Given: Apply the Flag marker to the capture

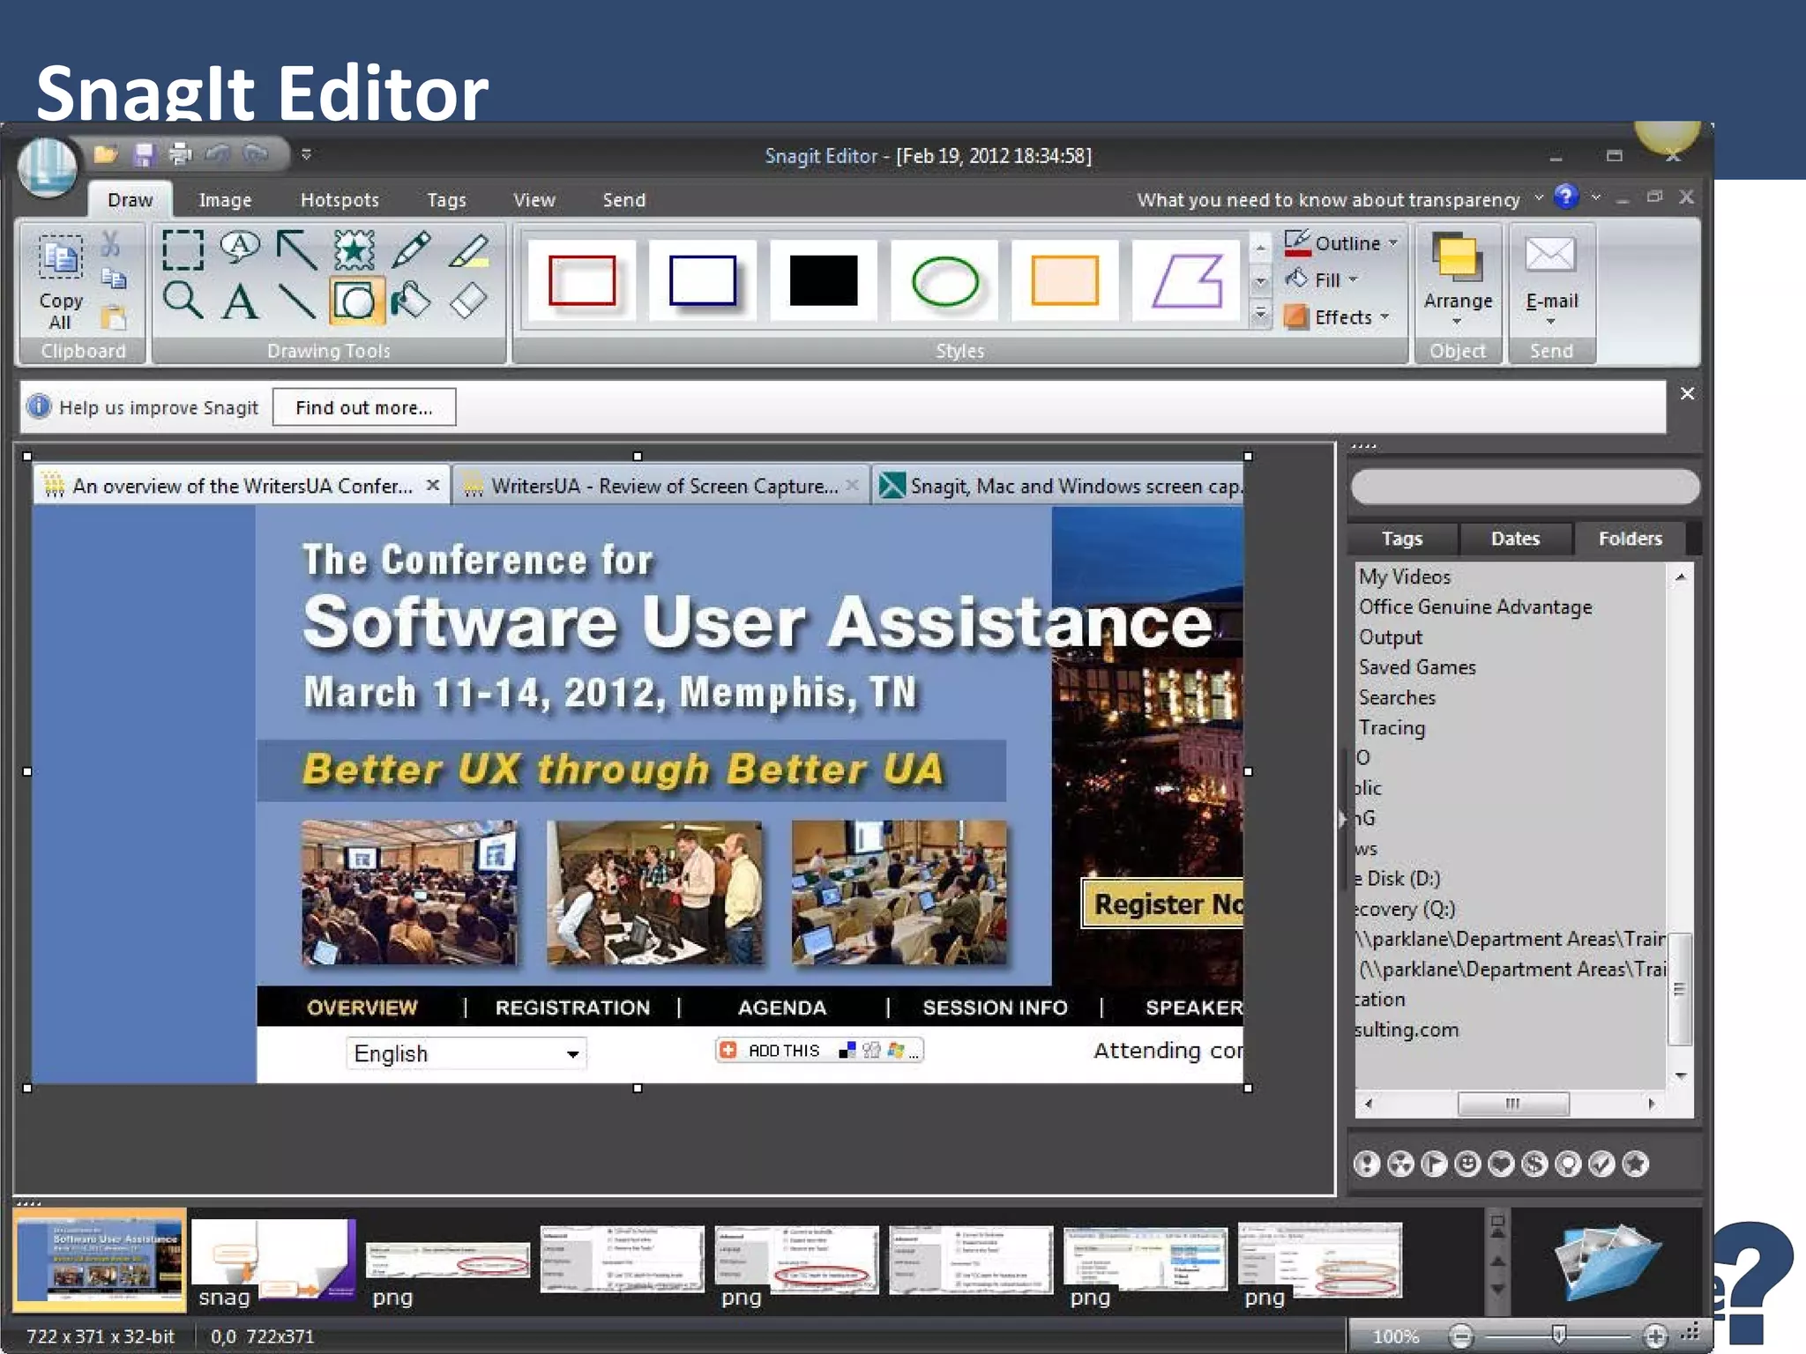Looking at the screenshot, I should point(1435,1164).
